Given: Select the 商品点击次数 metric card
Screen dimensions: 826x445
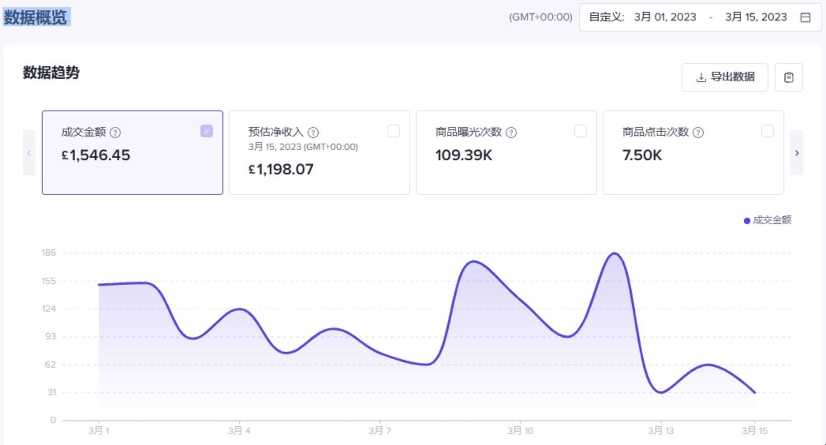Looking at the screenshot, I should [693, 153].
